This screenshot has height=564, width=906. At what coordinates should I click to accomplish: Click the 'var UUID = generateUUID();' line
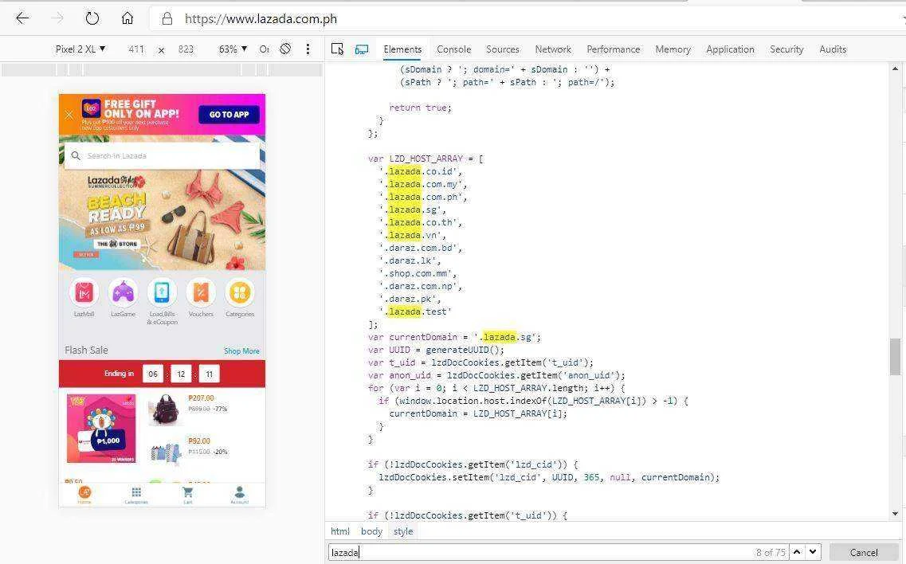(436, 350)
